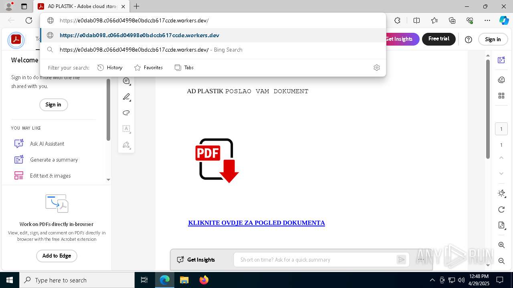Show hidden system tray icons
Image resolution: width=513 pixels, height=288 pixels.
click(x=432, y=280)
